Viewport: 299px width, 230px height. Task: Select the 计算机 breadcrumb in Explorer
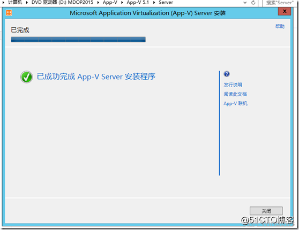point(15,3)
